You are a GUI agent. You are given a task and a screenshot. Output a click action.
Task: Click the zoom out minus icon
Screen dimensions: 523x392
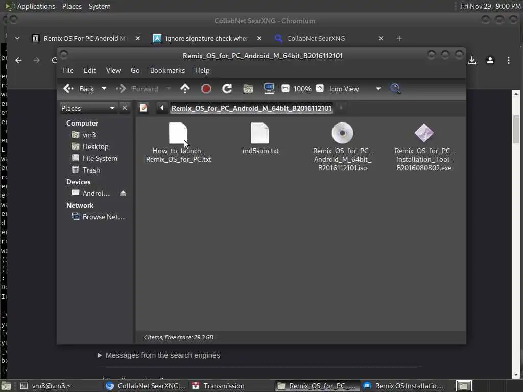[285, 88]
